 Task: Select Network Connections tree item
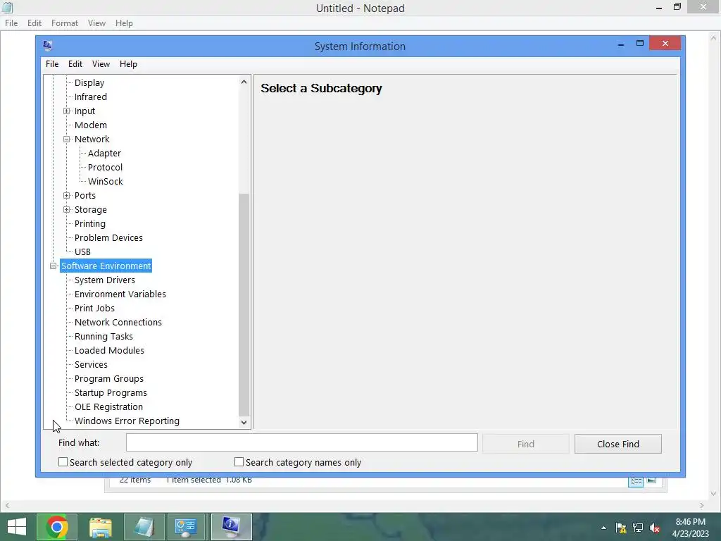[x=118, y=323]
